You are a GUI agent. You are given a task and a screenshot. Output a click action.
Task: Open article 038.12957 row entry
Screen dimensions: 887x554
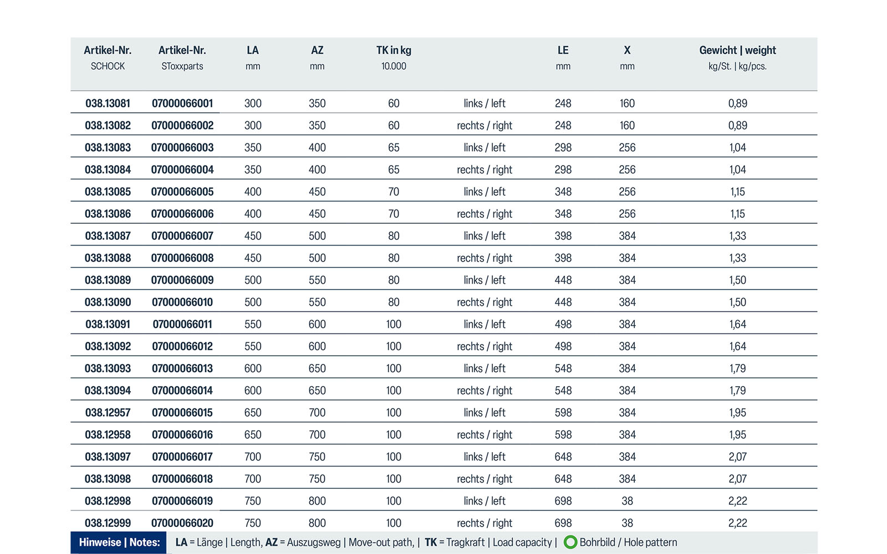tap(108, 413)
